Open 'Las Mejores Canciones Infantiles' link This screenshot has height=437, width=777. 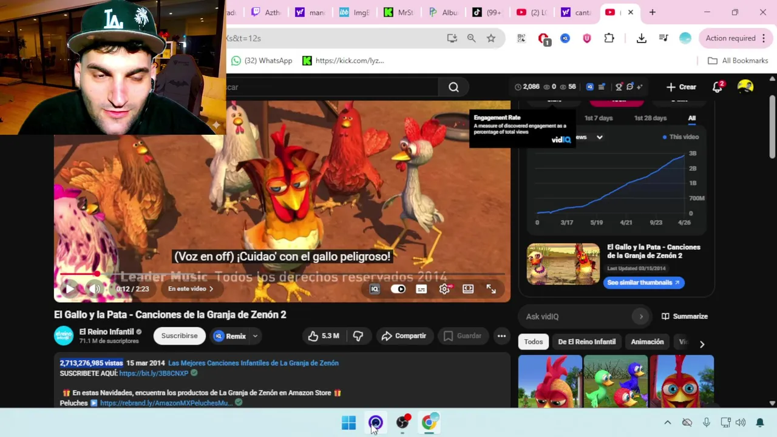coord(253,363)
